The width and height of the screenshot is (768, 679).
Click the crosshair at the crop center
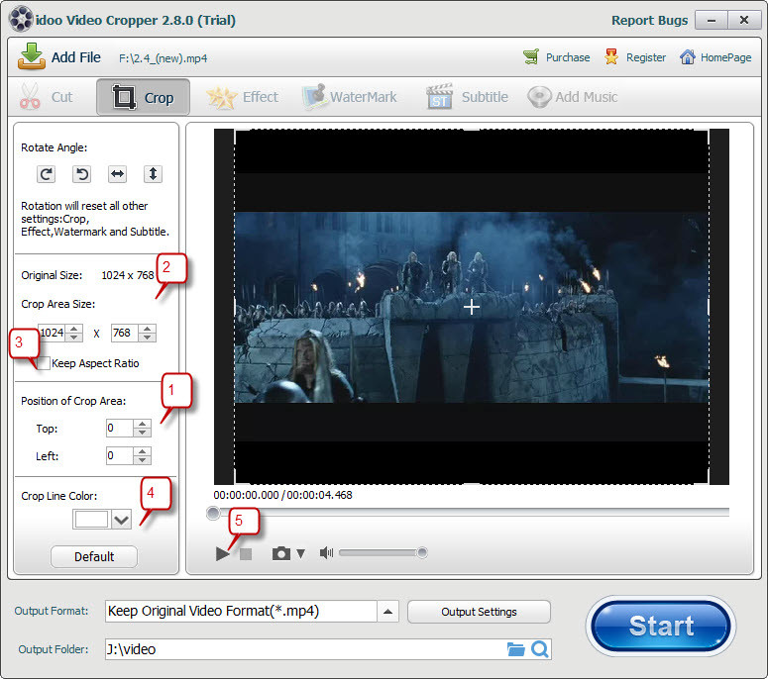click(x=472, y=307)
